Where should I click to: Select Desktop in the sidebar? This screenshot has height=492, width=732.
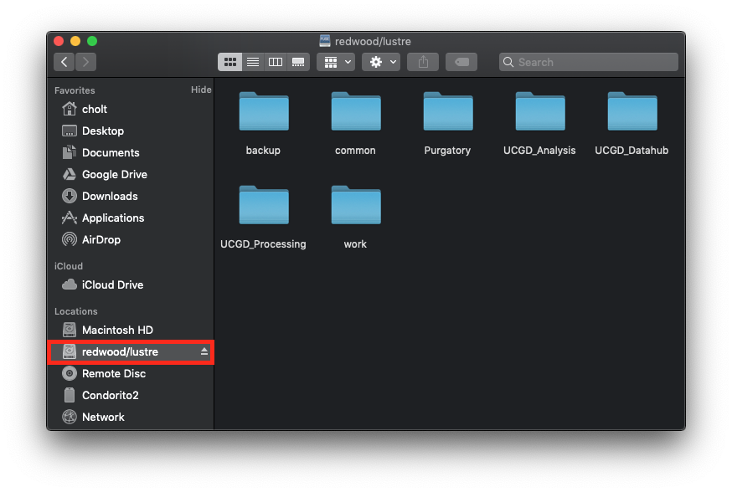pyautogui.click(x=131, y=131)
